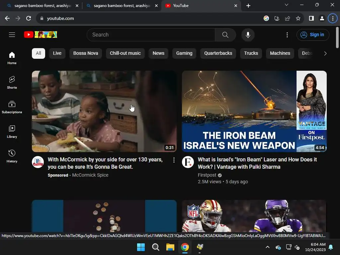The height and width of the screenshot is (255, 340).
Task: Click the Firstpost channel avatar
Action: 188,162
